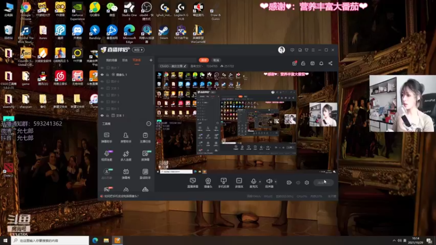Image resolution: width=436 pixels, height=245 pixels.
Task: Open the hamburger menu in title bar
Action: pyautogui.click(x=313, y=50)
